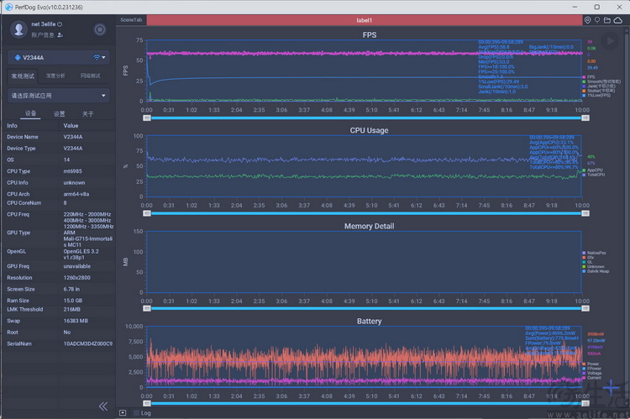Click the Resolution value 1260x2800
The image size is (630, 419).
[x=76, y=278]
